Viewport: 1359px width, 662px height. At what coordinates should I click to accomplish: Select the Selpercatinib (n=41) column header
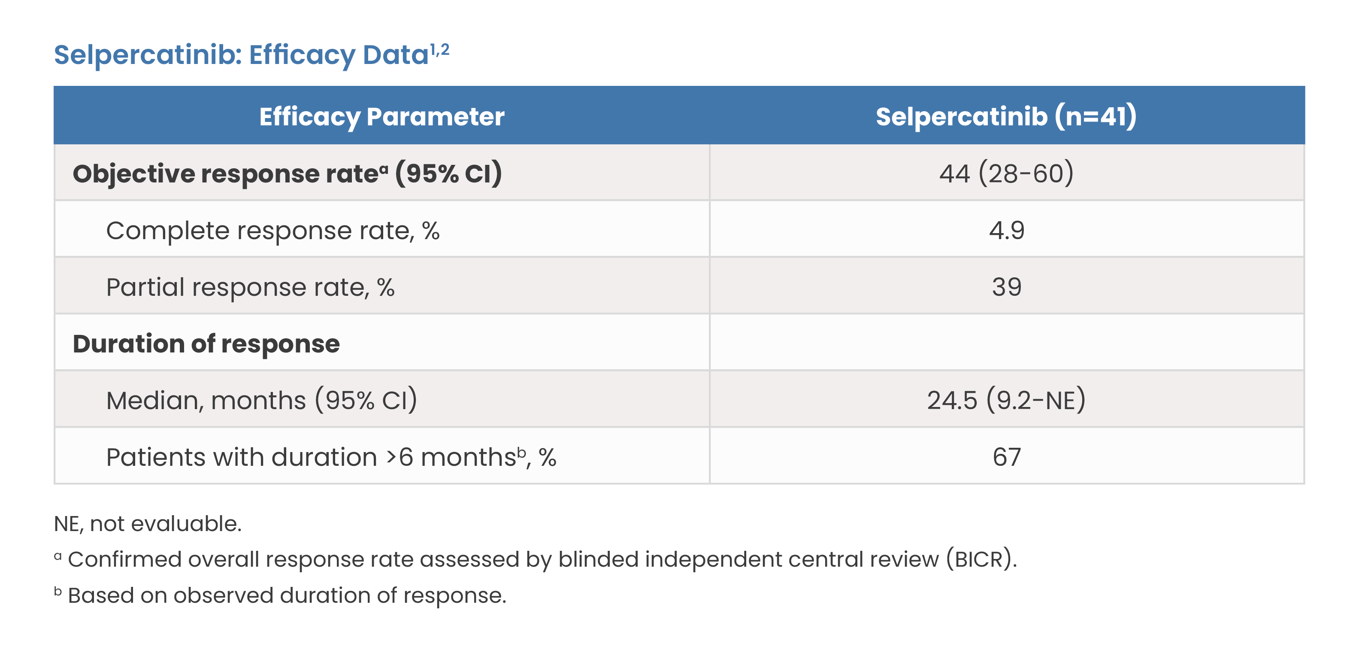(x=1006, y=116)
